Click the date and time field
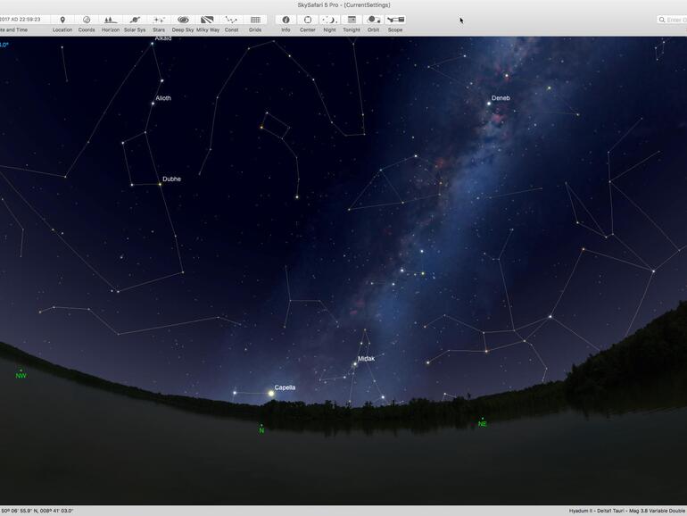Screen dimensions: 687x516 (24, 20)
